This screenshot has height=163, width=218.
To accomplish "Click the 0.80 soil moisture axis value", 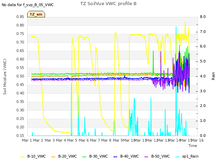I will click(20, 25).
